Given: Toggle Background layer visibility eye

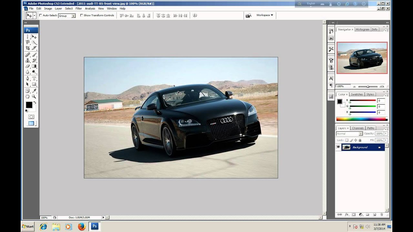Looking at the screenshot, I should point(338,147).
